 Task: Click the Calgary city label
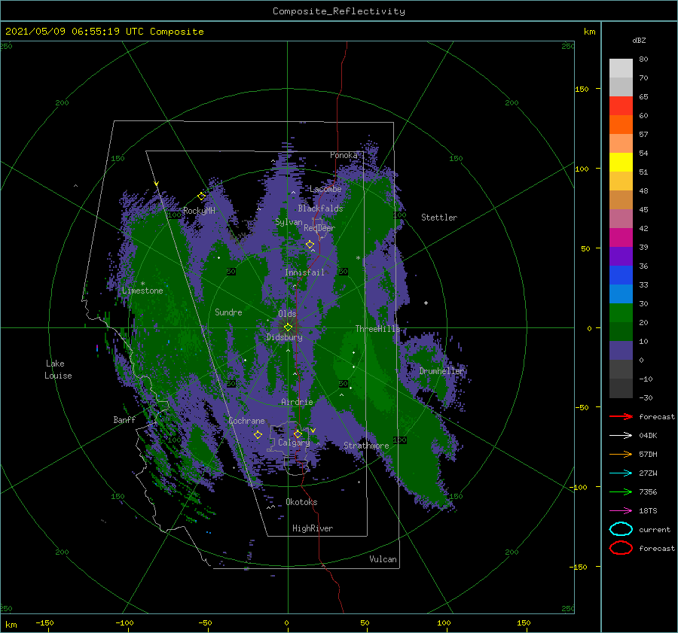tap(294, 443)
